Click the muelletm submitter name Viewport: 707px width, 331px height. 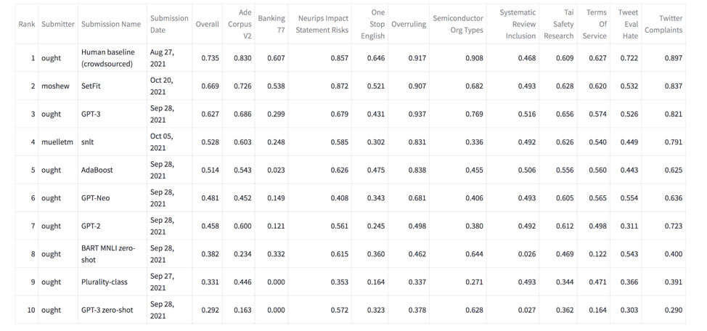57,142
